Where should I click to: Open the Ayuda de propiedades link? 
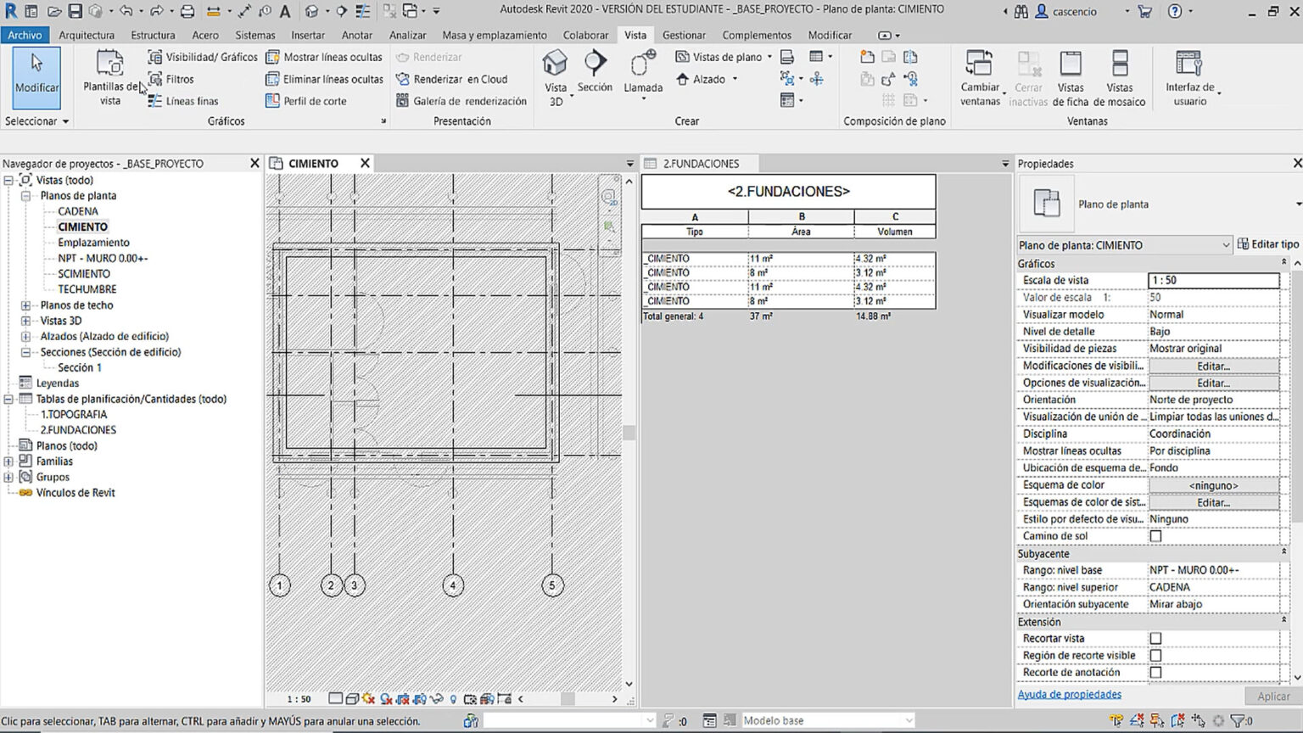(x=1069, y=693)
